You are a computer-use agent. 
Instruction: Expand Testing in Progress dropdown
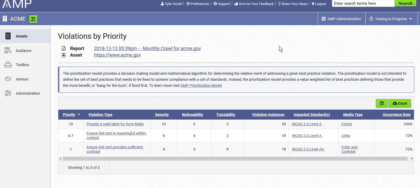pyautogui.click(x=391, y=19)
